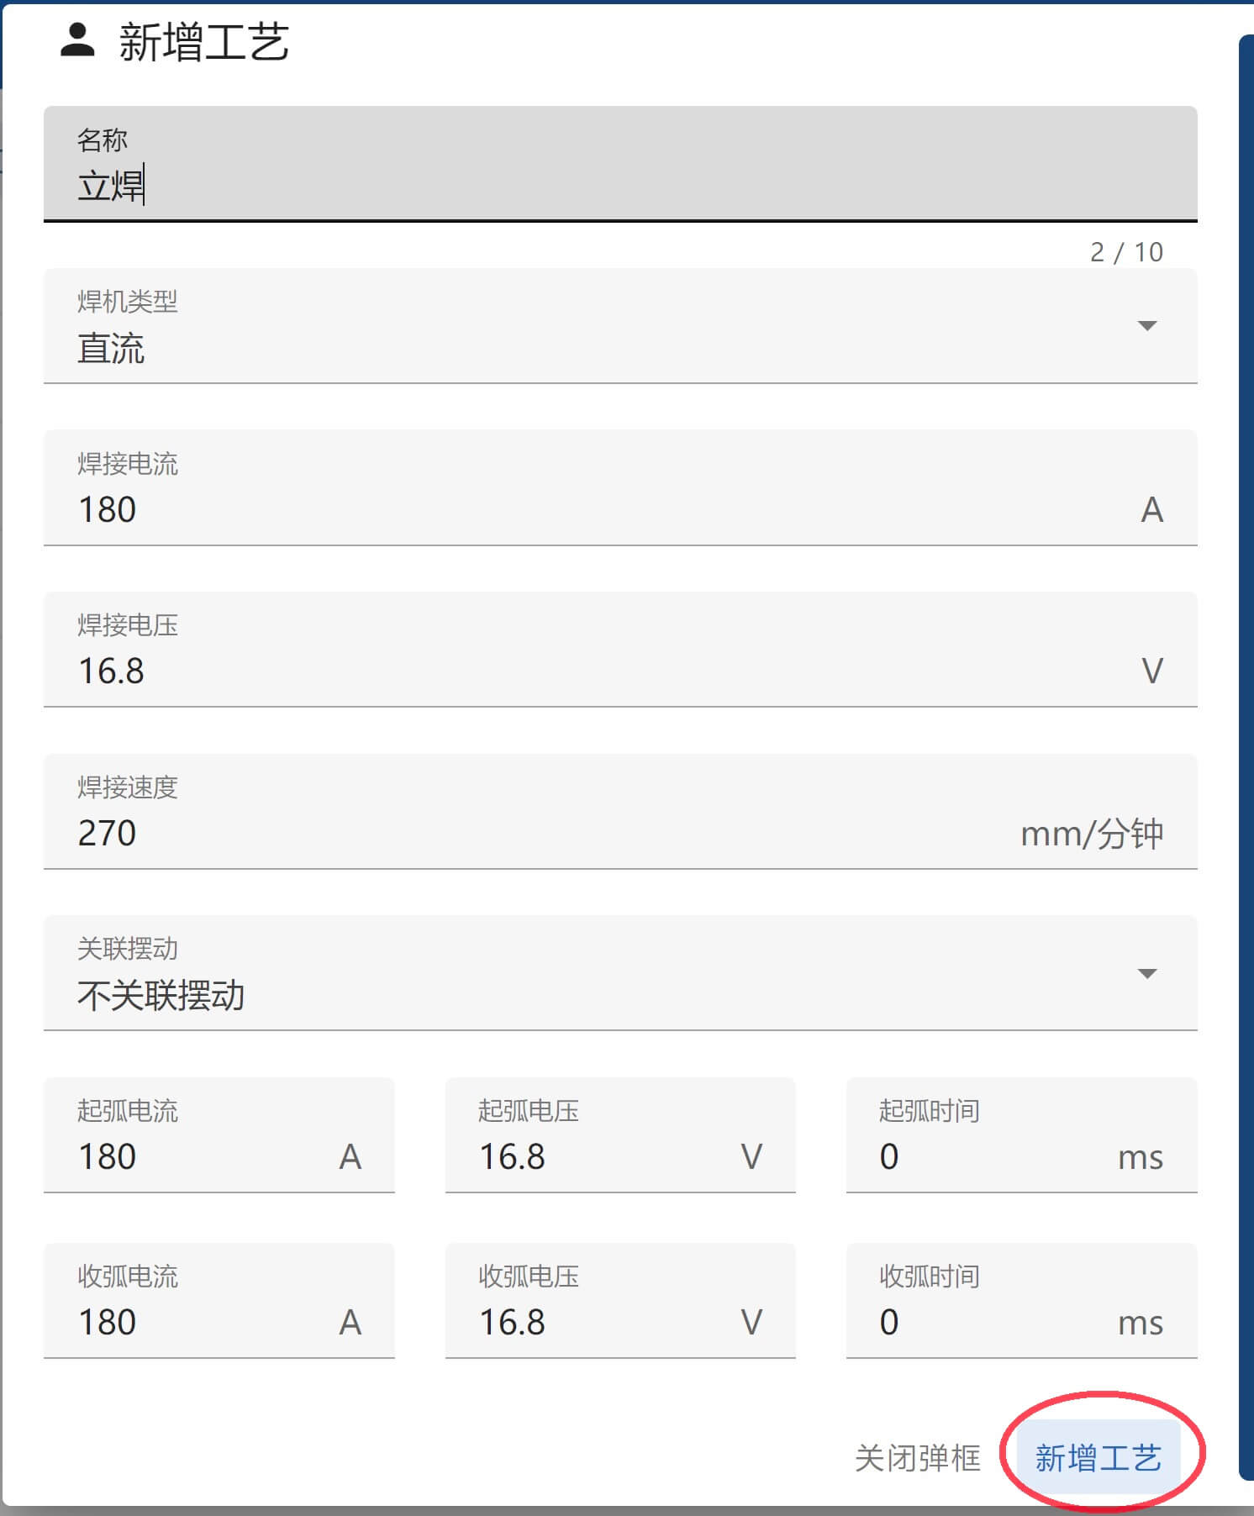Submit with the 新增工艺 button
The width and height of the screenshot is (1254, 1516).
1098,1458
